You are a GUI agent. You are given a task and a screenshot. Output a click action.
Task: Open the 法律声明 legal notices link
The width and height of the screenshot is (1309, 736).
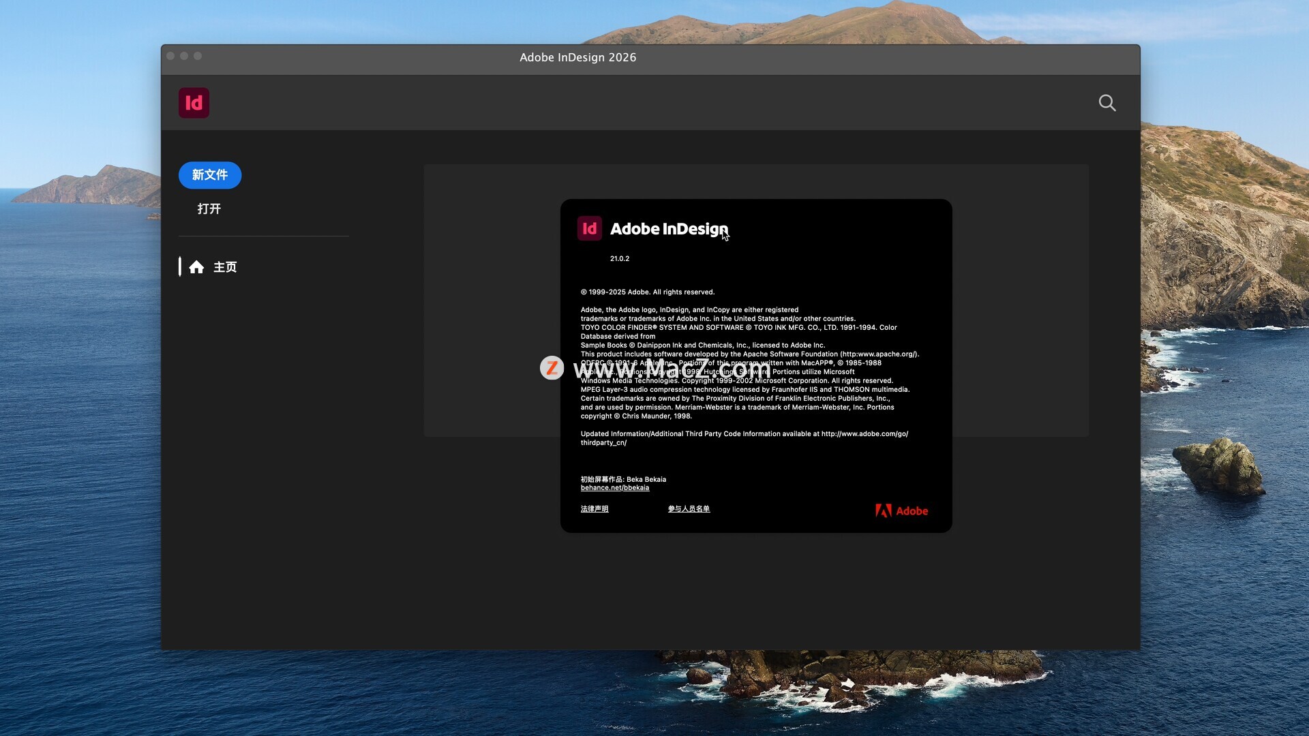tap(594, 509)
